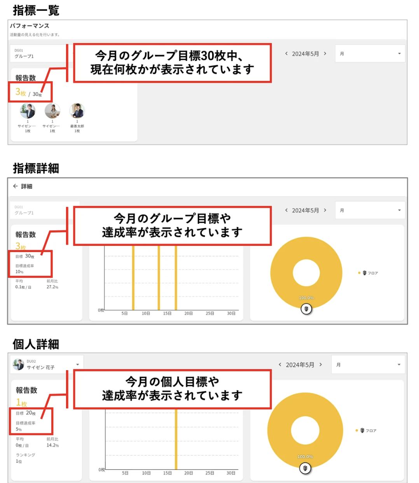Click サイゼン 花子 profile picture in 個人詳細

click(x=18, y=364)
